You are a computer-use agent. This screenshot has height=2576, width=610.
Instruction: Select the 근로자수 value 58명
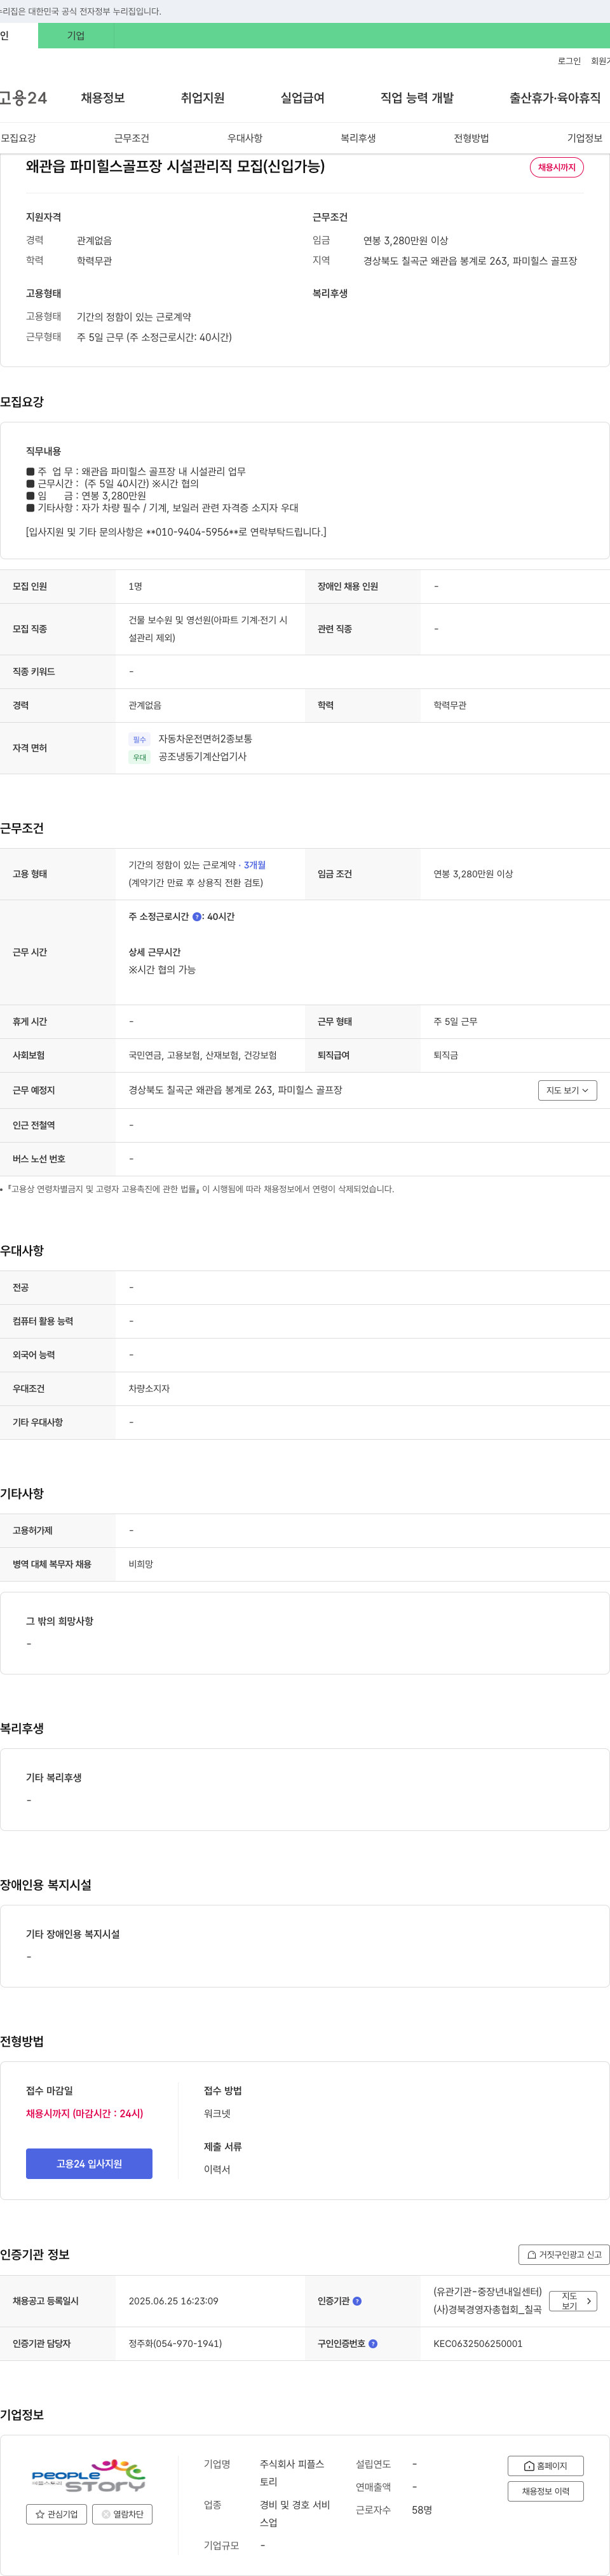[421, 2510]
